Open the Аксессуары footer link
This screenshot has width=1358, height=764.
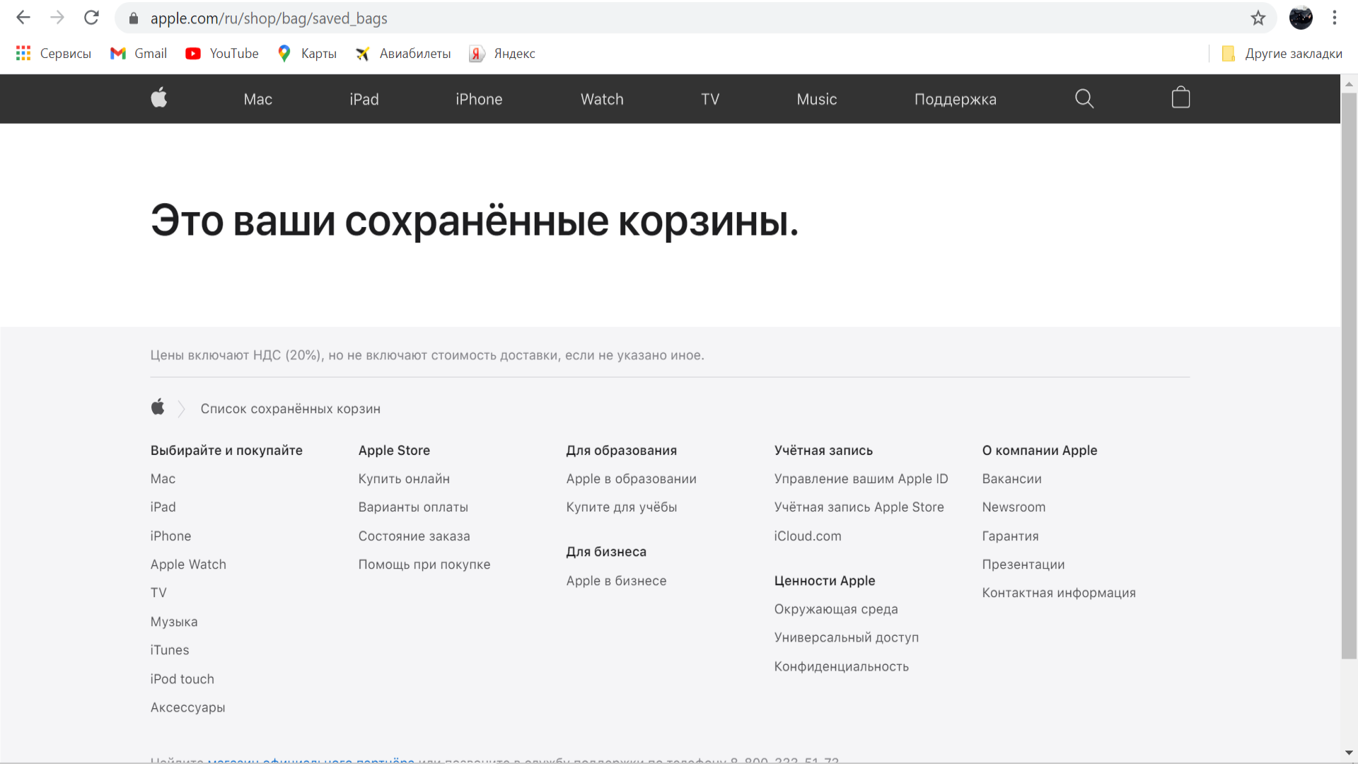(x=187, y=707)
